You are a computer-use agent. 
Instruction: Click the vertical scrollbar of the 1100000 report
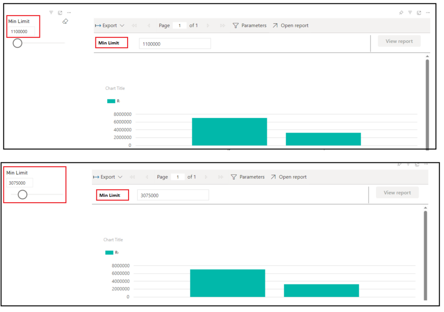427,104
